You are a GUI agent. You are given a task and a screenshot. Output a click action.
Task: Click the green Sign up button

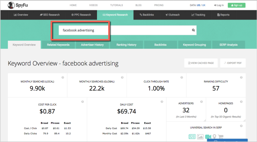coord(236,5)
